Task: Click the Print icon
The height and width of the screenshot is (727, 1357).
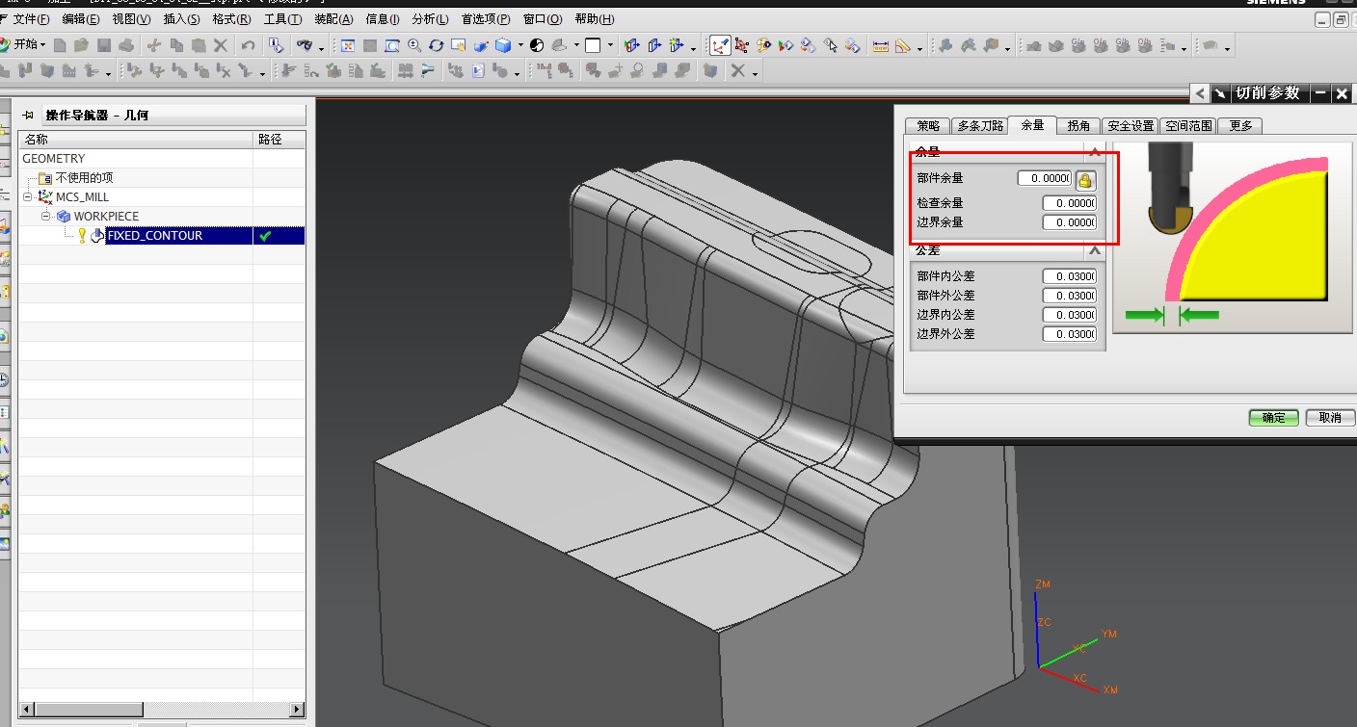Action: click(126, 45)
